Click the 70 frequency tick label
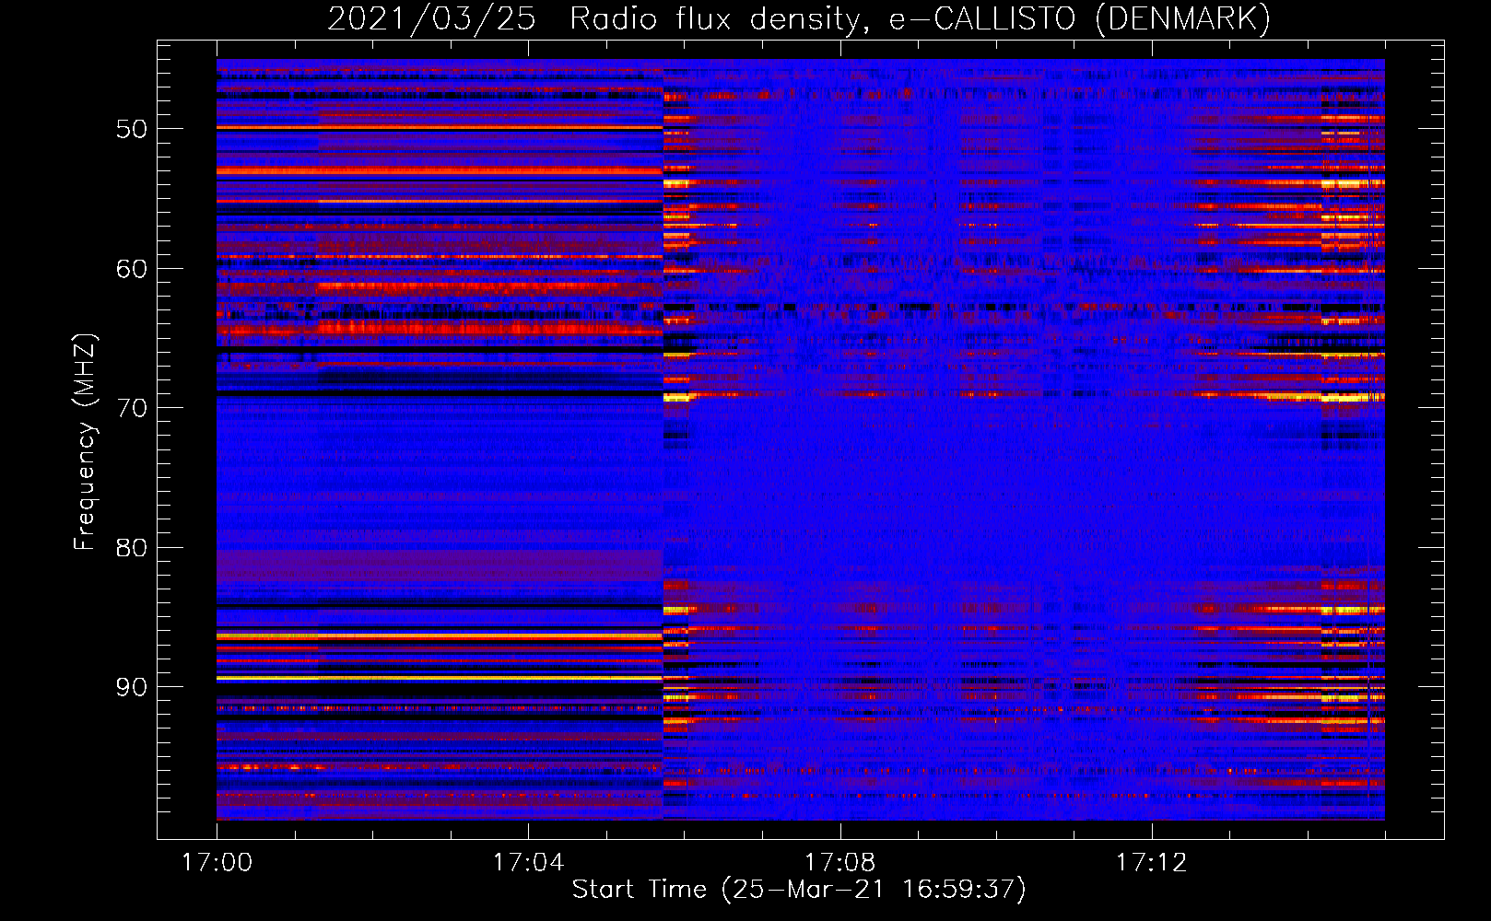This screenshot has height=921, width=1491. pyautogui.click(x=132, y=408)
